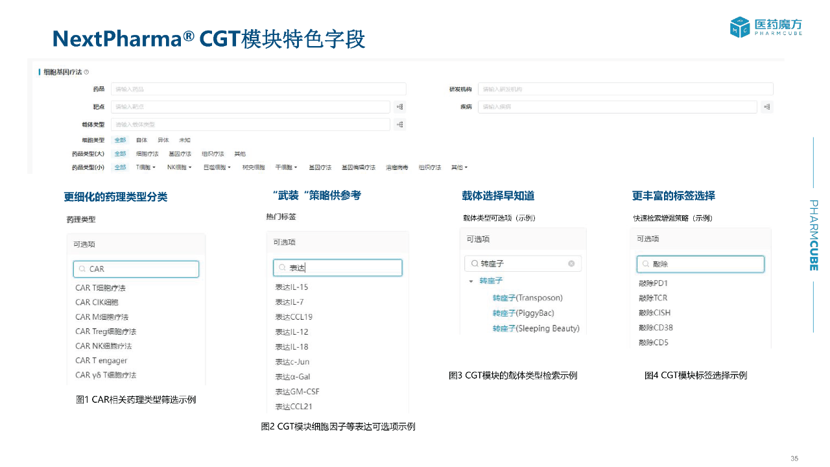Viewport: 830px width, 467px height.
Task: Expand the 干细胞 dropdown
Action: click(286, 167)
